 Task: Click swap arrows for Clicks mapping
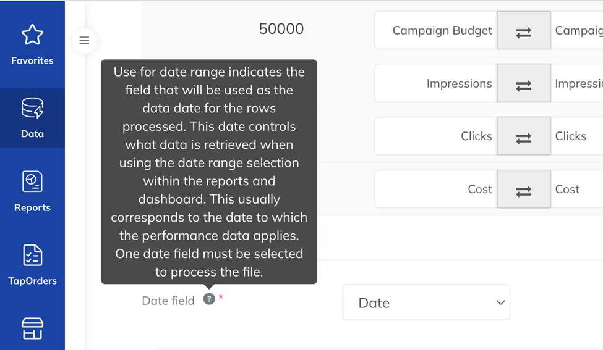point(523,136)
